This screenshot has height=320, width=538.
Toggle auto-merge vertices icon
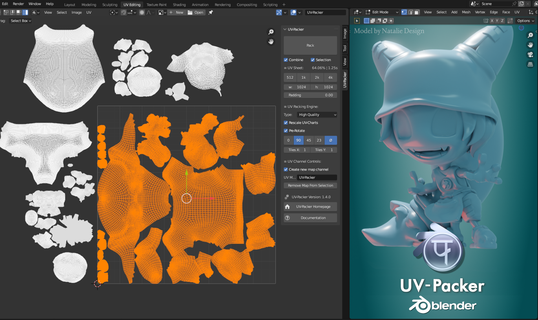click(510, 21)
